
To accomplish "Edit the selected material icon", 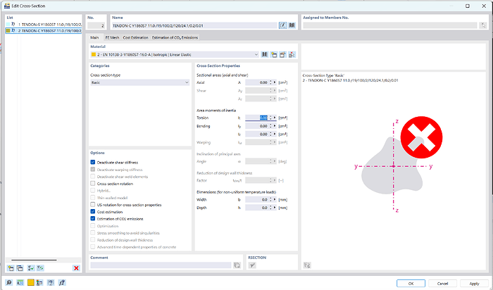I will [x=282, y=55].
